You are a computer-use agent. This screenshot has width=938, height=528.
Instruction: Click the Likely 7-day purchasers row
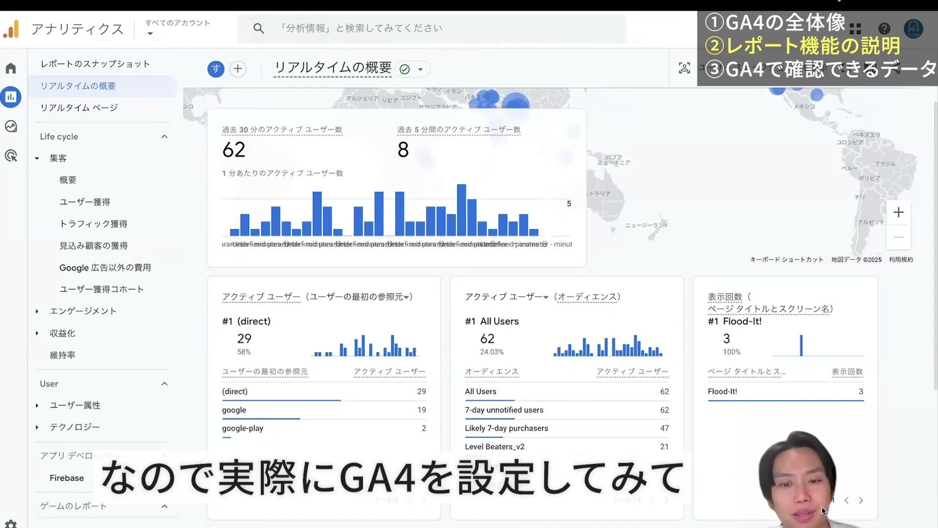click(567, 429)
